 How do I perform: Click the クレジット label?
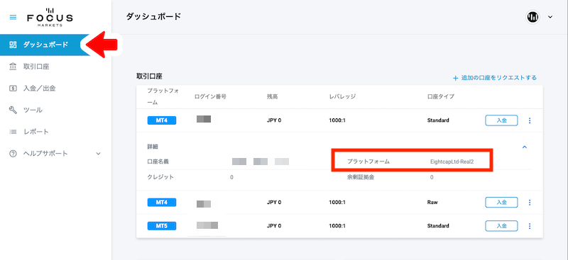tap(160, 177)
